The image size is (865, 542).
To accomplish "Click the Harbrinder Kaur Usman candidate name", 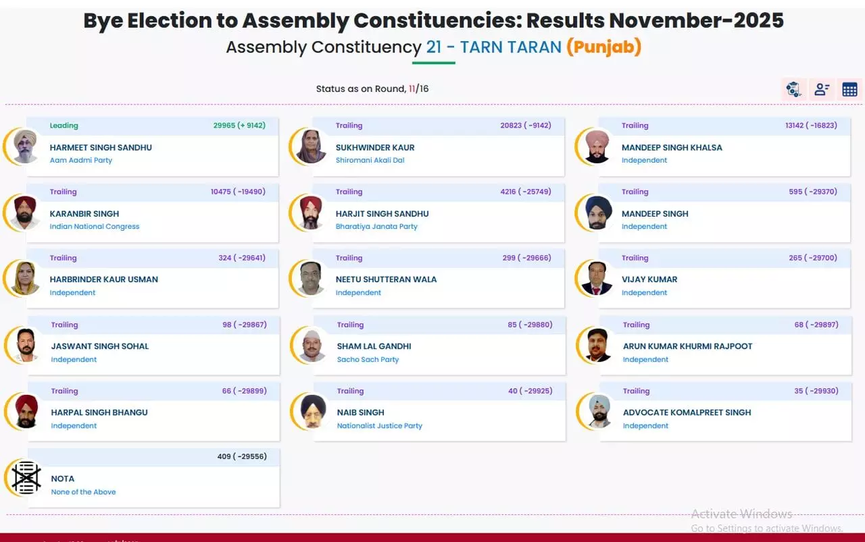I will point(103,279).
